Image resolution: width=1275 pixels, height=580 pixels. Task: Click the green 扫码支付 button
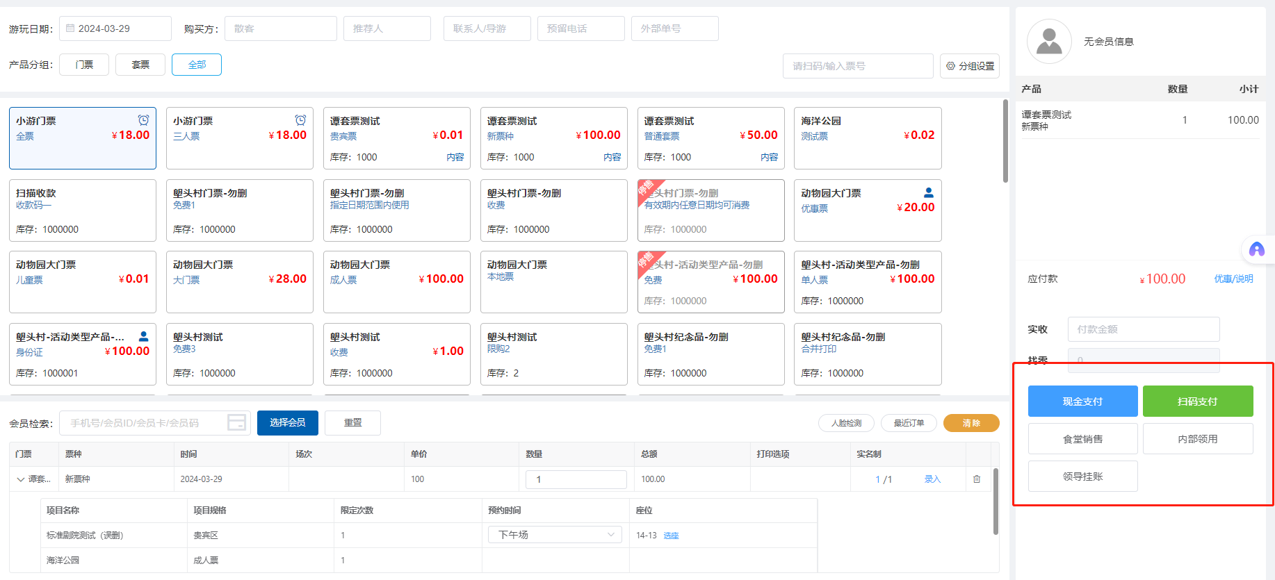click(x=1197, y=401)
